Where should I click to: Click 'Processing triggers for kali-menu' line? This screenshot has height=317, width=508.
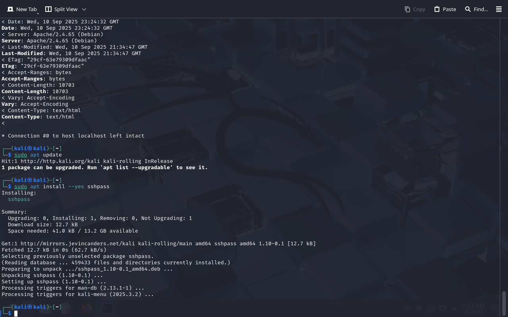(78, 294)
